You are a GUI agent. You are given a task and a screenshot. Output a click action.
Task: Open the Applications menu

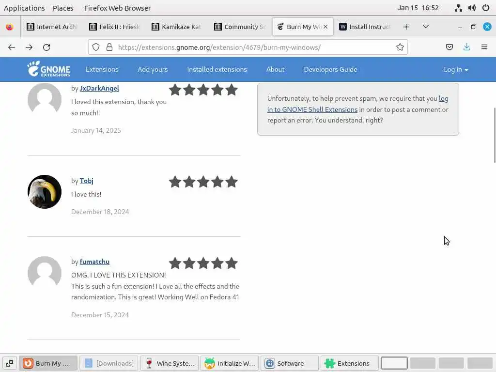(x=24, y=8)
